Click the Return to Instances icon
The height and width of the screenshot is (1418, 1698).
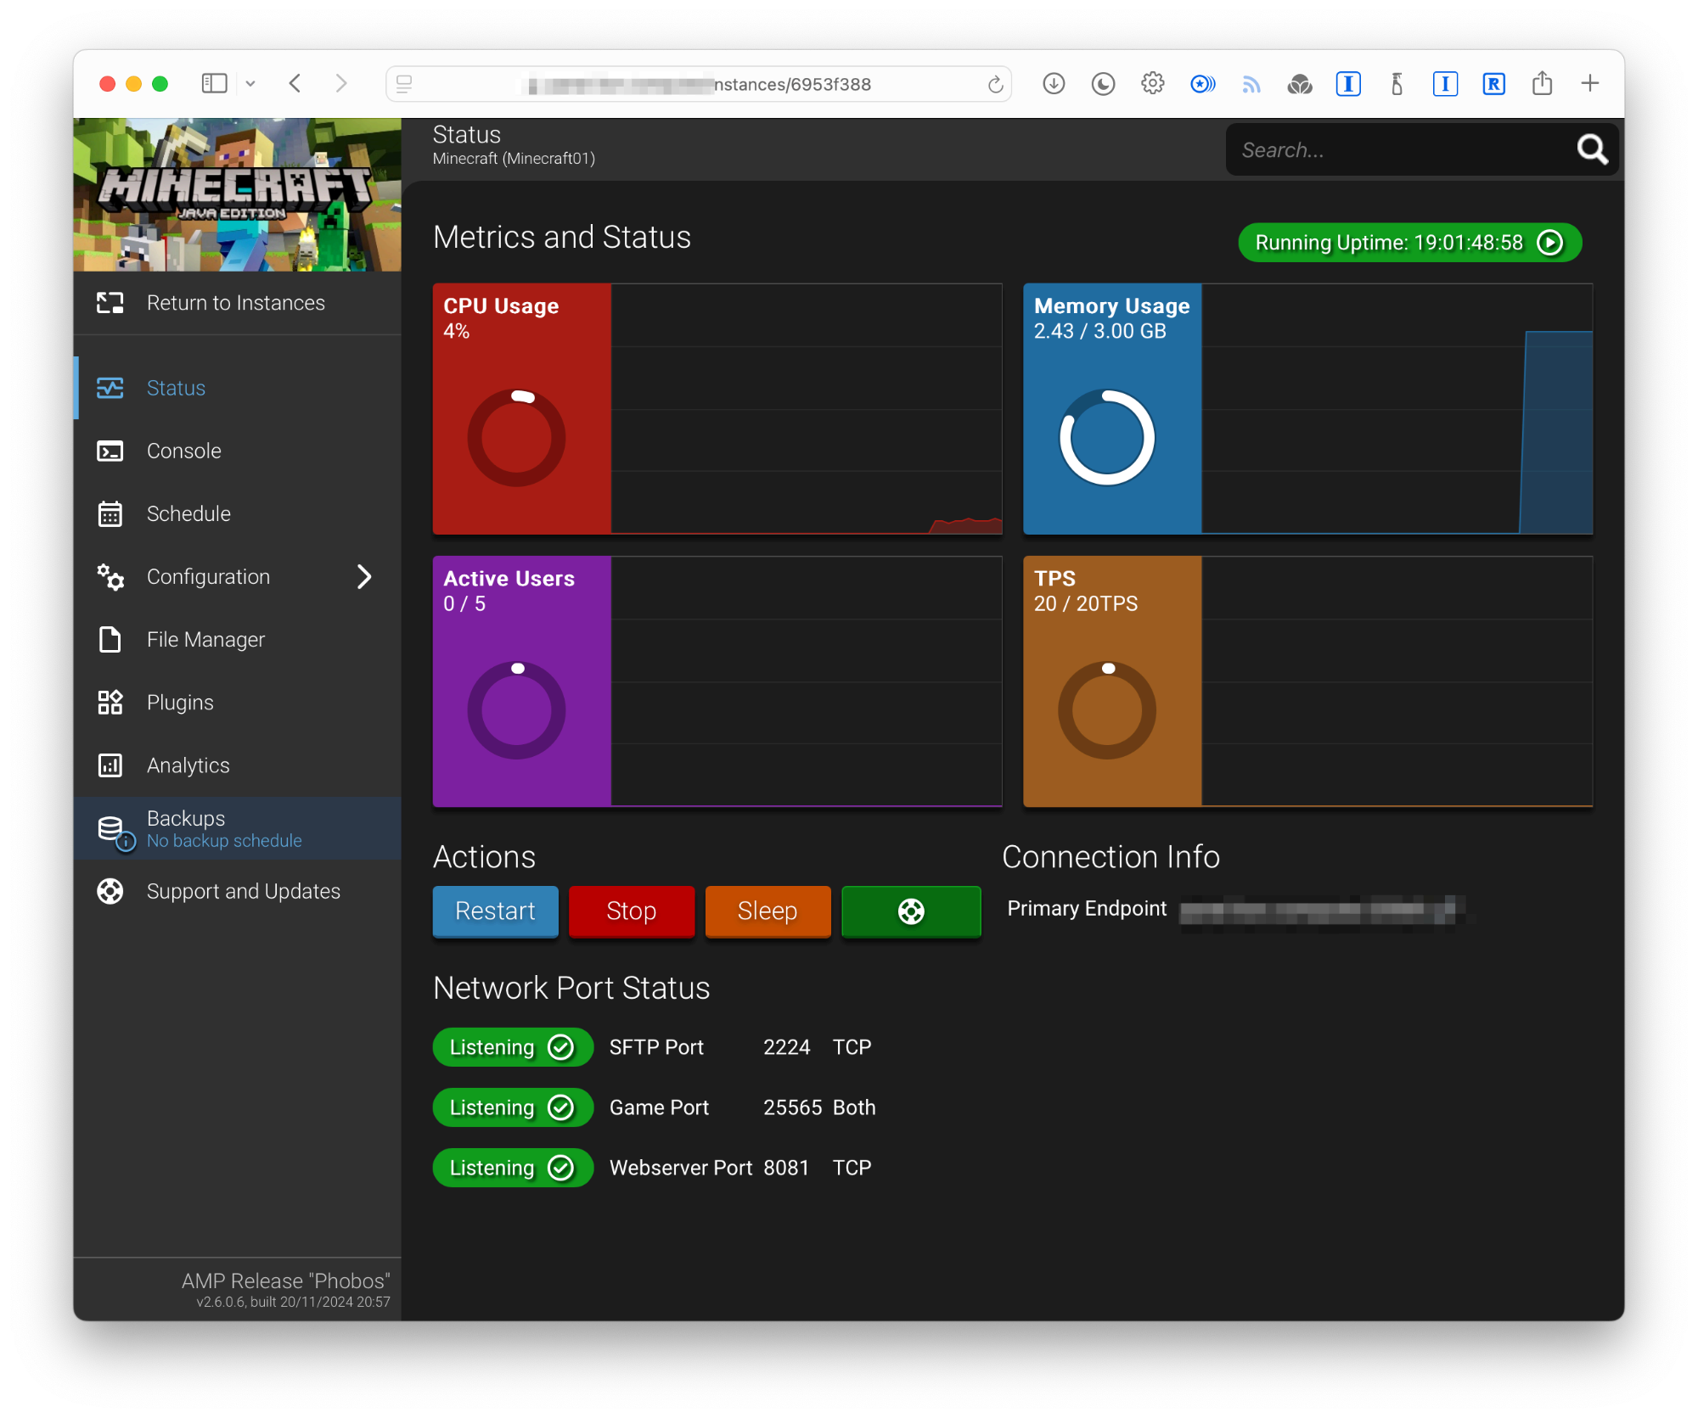pyautogui.click(x=110, y=303)
